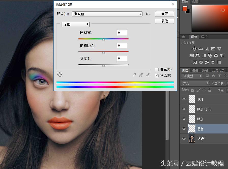This screenshot has width=228, height=169.
Task: Add a Photo Filter adjustment
Action: tap(210, 55)
